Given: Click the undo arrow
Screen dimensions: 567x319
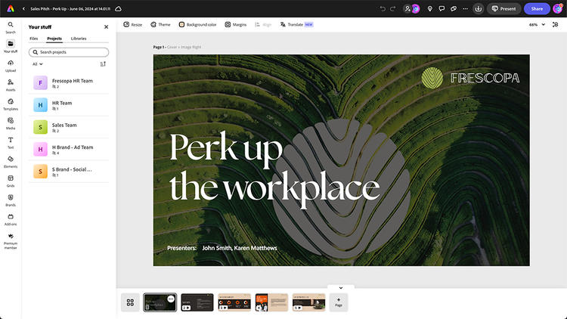Looking at the screenshot, I should tap(383, 8).
